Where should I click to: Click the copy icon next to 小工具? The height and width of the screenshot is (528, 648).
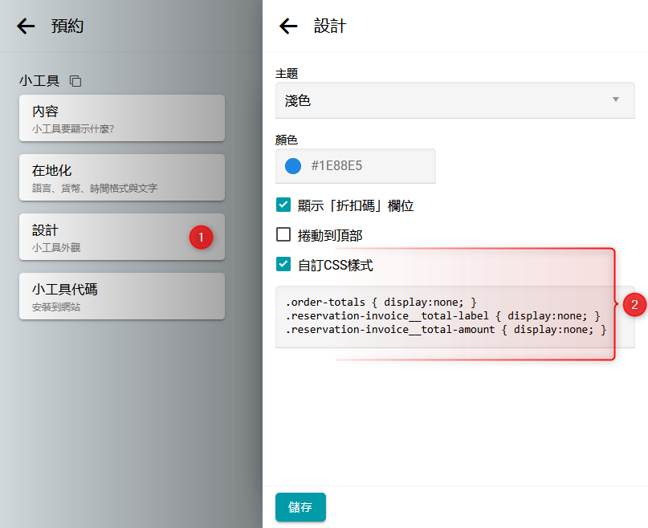[75, 81]
